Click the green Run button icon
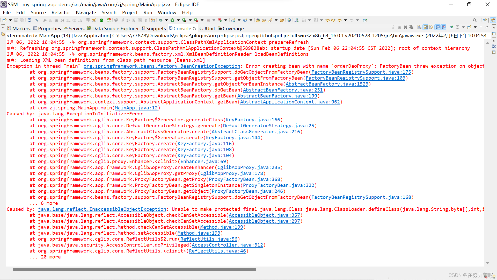The image size is (497, 280). click(172, 20)
